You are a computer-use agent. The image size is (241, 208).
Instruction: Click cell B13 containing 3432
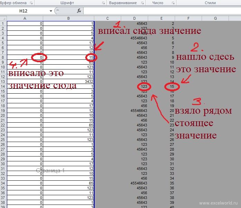(x=69, y=82)
